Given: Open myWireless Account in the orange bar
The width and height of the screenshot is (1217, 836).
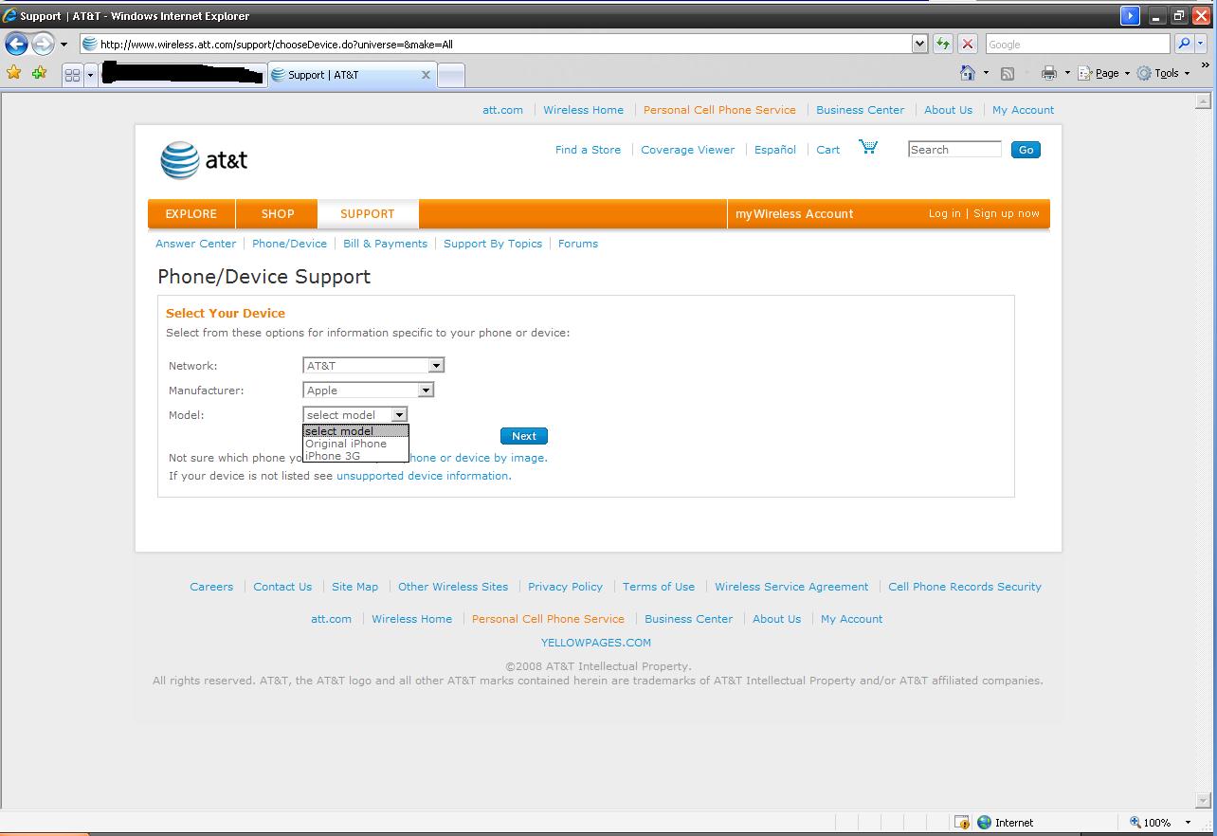Looking at the screenshot, I should coord(794,214).
